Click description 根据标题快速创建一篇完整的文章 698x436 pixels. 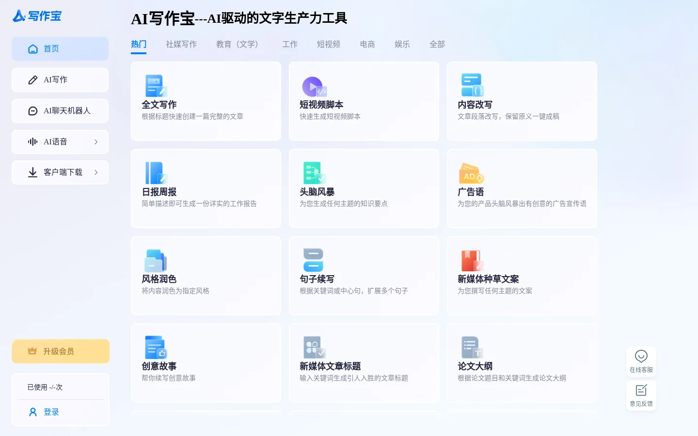pos(192,116)
